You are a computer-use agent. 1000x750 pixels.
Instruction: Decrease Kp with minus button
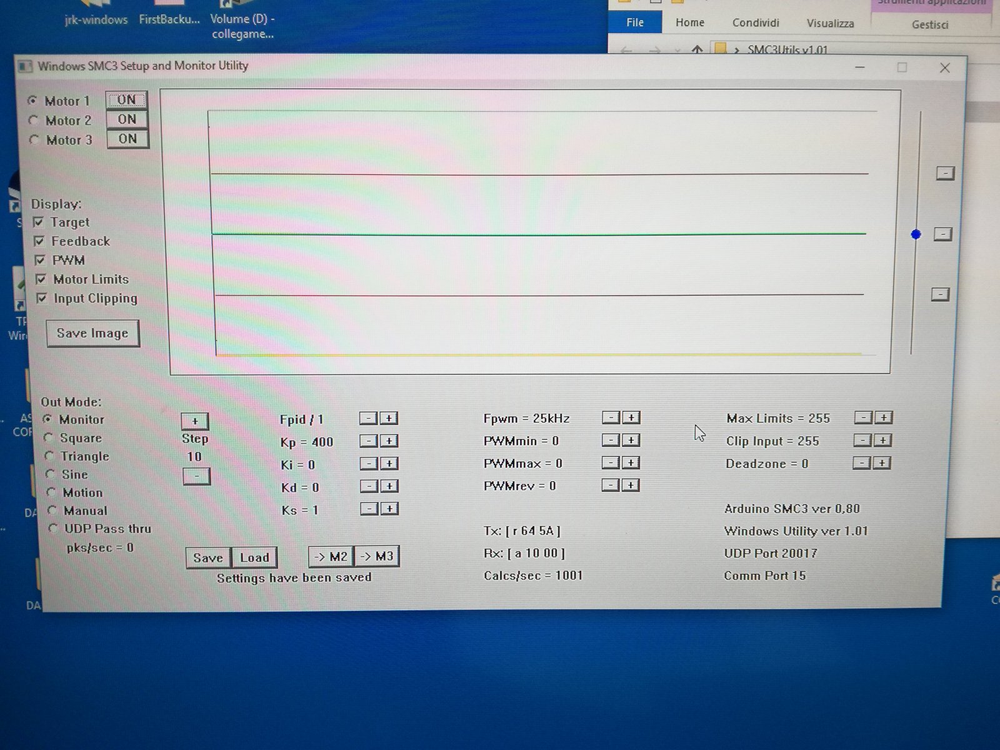(369, 441)
